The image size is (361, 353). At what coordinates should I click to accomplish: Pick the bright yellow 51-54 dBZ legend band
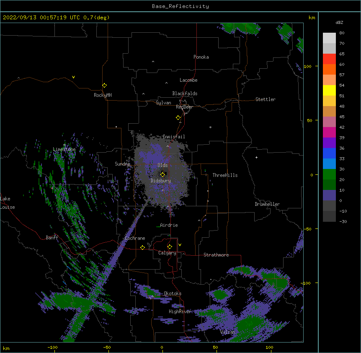tap(329, 90)
